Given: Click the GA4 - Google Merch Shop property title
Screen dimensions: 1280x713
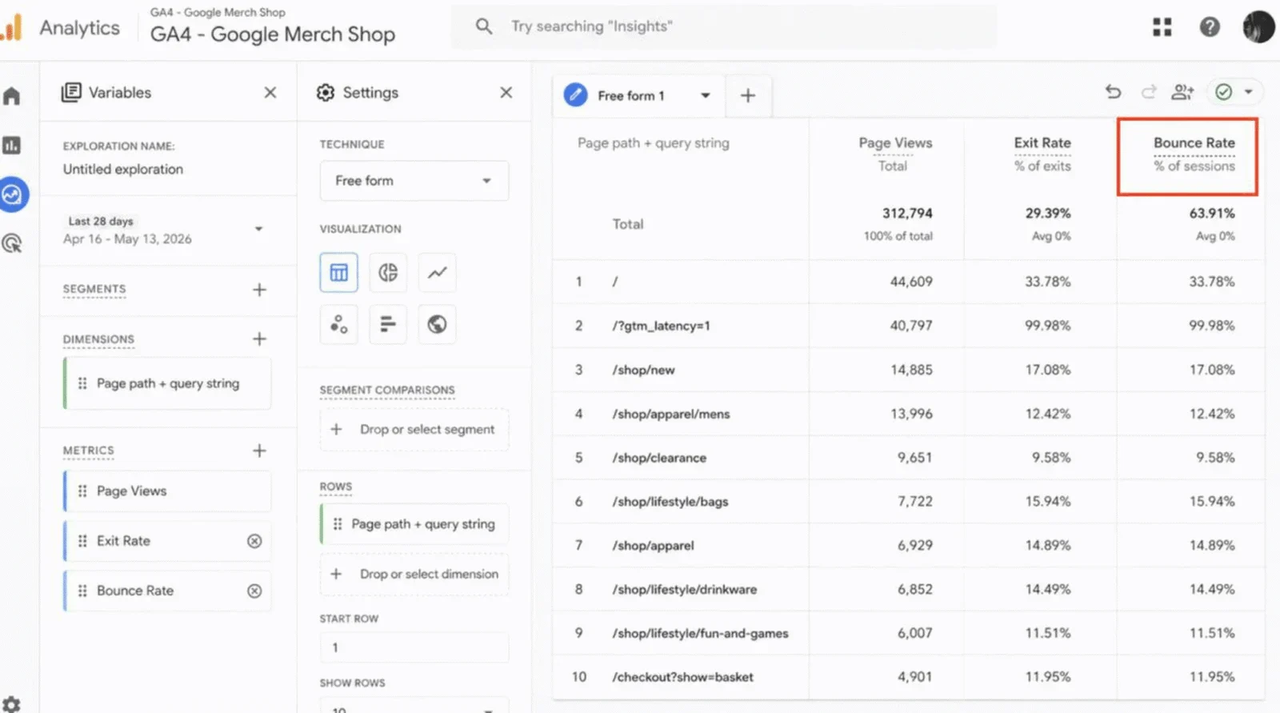Looking at the screenshot, I should click(x=273, y=34).
